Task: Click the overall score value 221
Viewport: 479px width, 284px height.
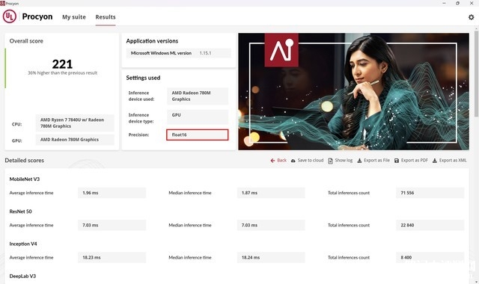Action: (x=62, y=64)
